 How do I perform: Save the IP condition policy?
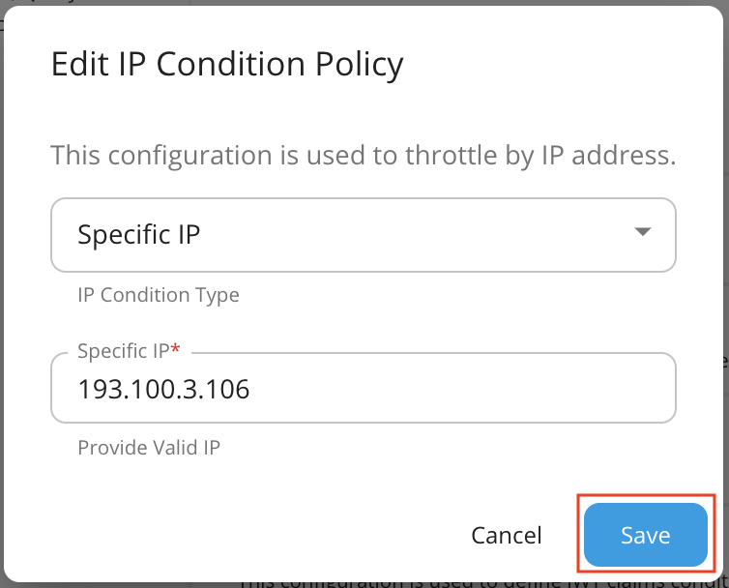click(x=645, y=535)
